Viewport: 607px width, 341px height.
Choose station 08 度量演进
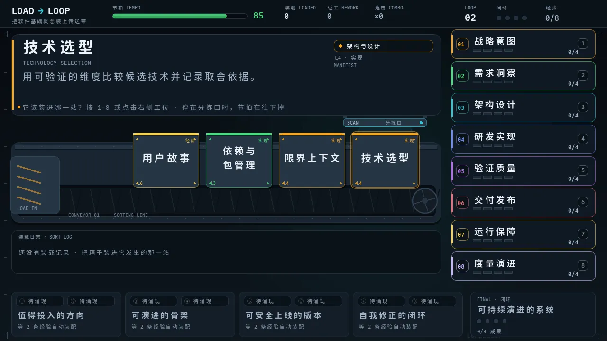524,266
